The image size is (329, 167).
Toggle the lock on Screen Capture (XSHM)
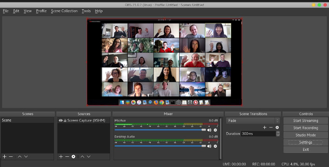[x=65, y=121]
